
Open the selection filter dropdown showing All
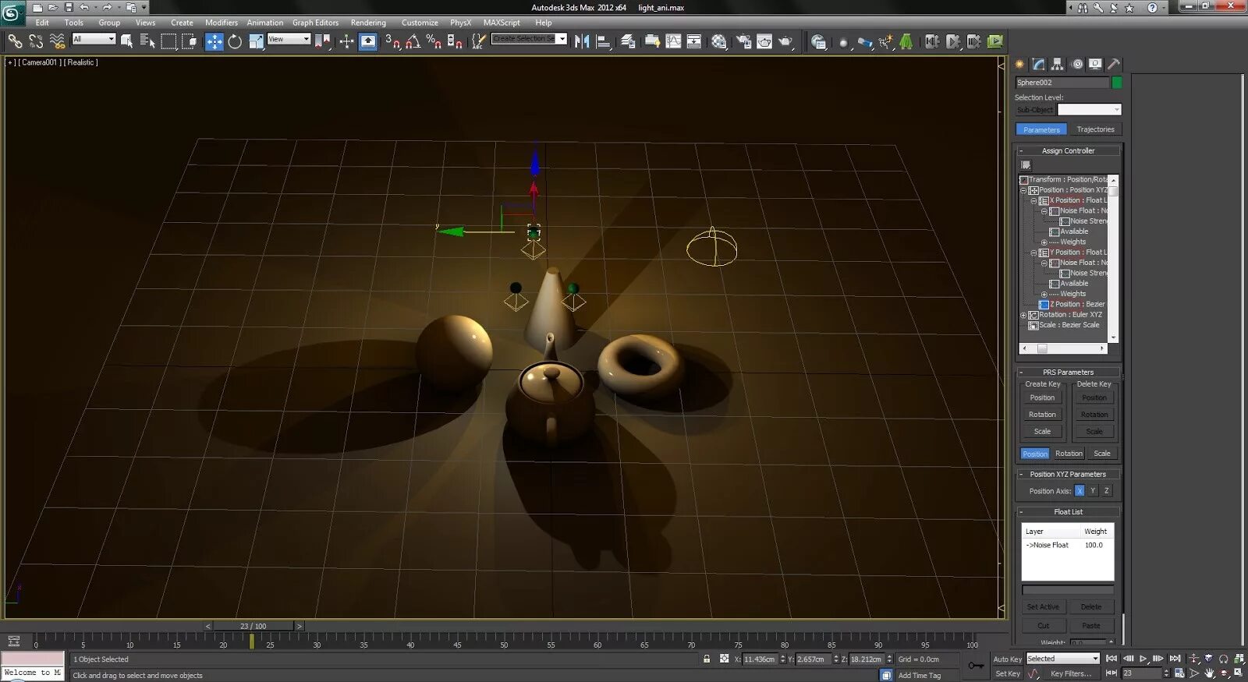pyautogui.click(x=94, y=39)
